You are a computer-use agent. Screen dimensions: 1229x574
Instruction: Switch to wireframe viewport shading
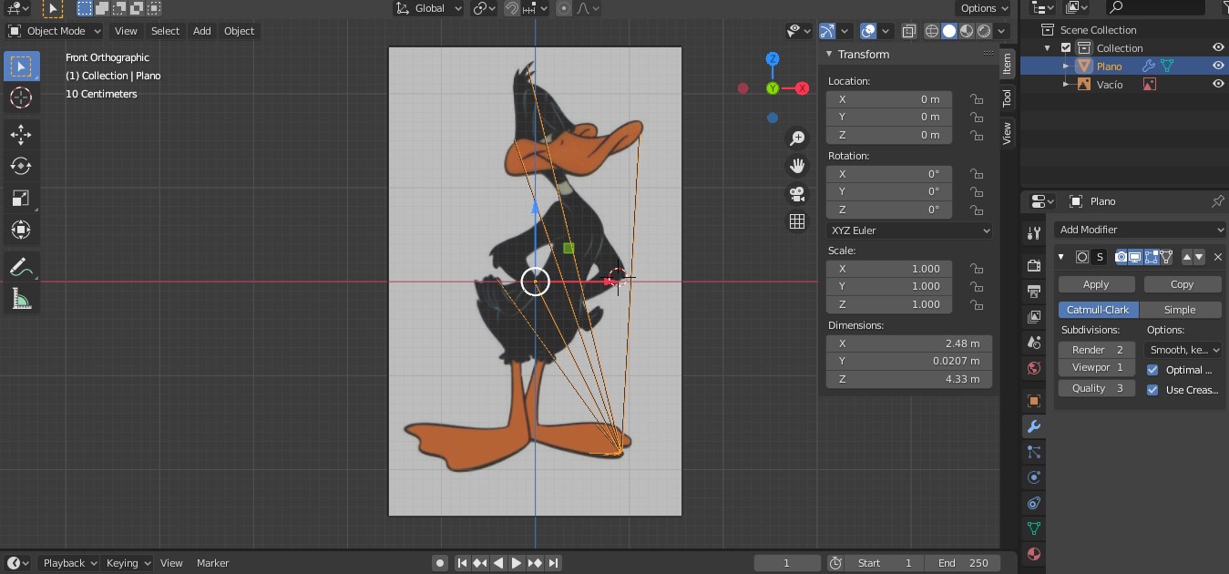(931, 31)
